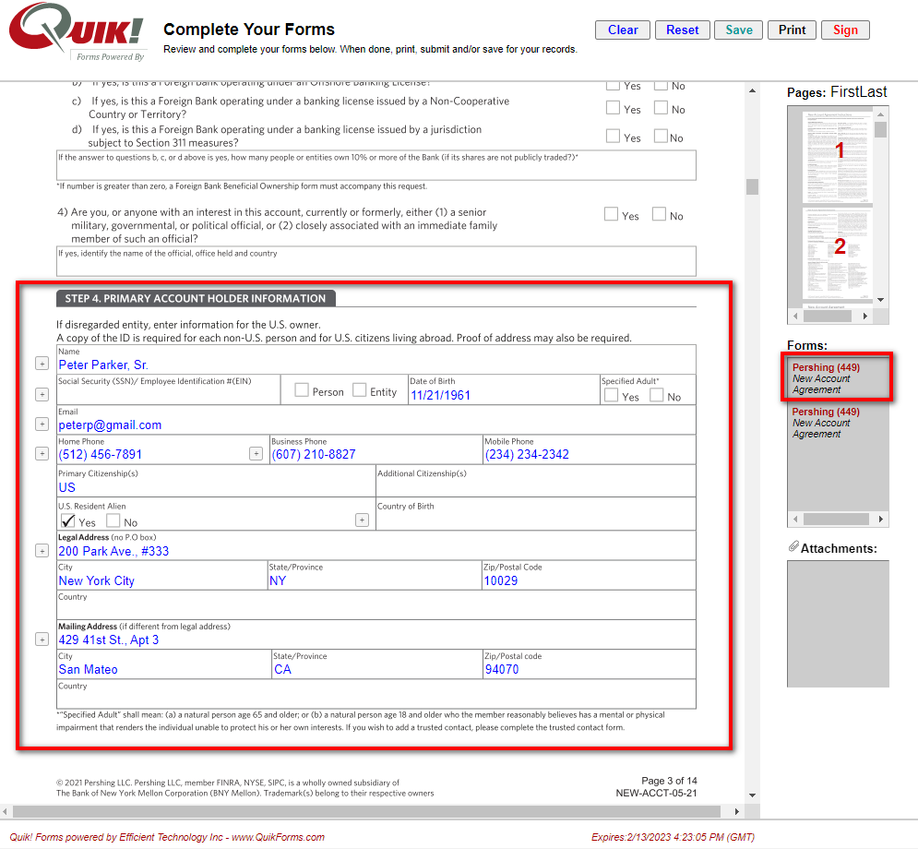Click the plus icon inside the Home Phone field
The height and width of the screenshot is (849, 918).
pos(256,453)
